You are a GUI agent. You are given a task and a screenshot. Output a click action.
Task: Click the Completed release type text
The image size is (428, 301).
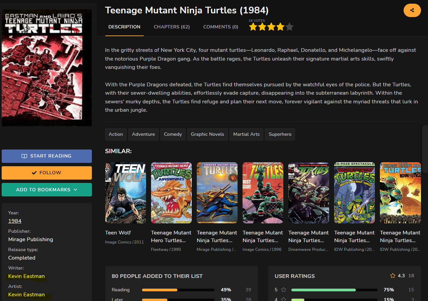pyautogui.click(x=22, y=258)
